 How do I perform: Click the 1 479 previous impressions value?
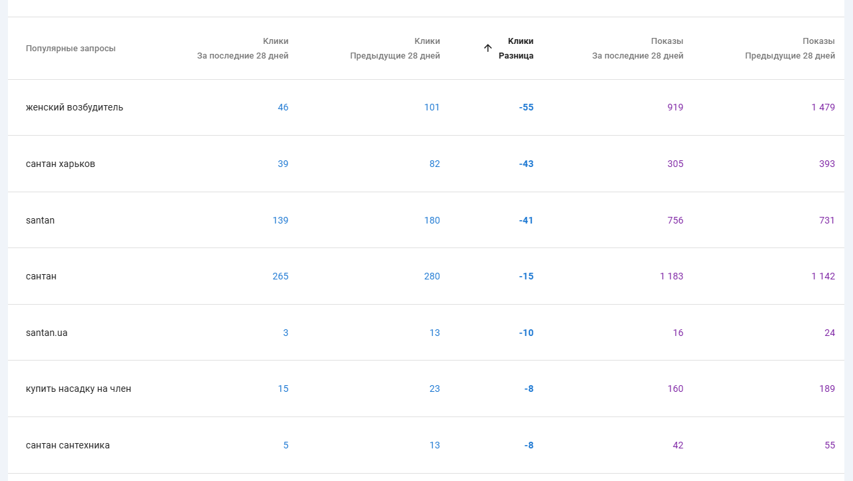pyautogui.click(x=822, y=107)
